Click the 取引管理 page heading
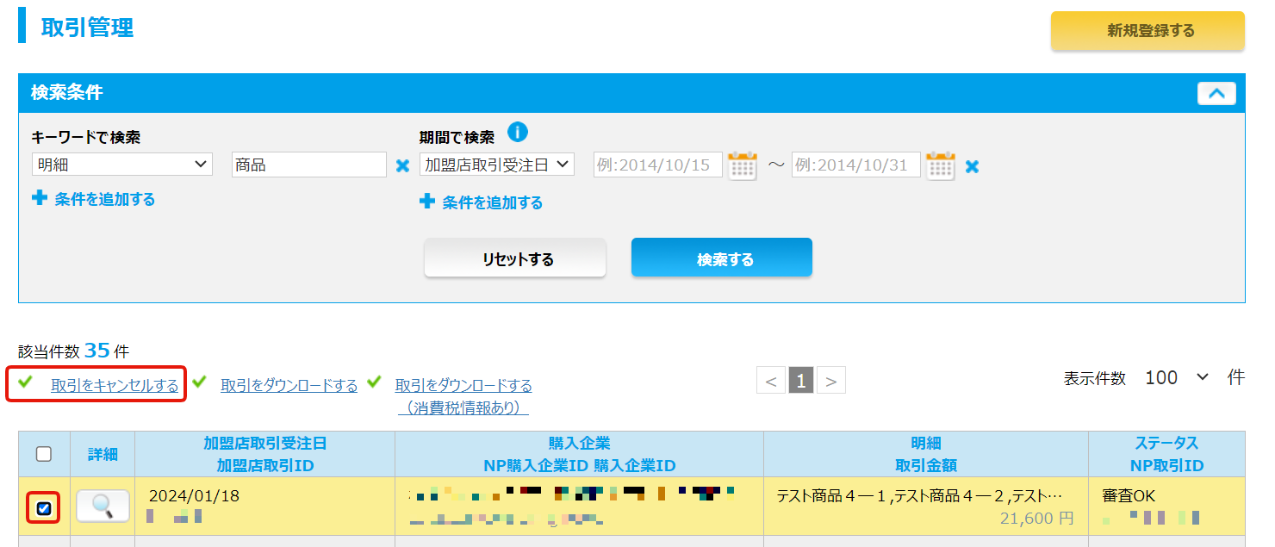The image size is (1275, 547). pos(87,27)
